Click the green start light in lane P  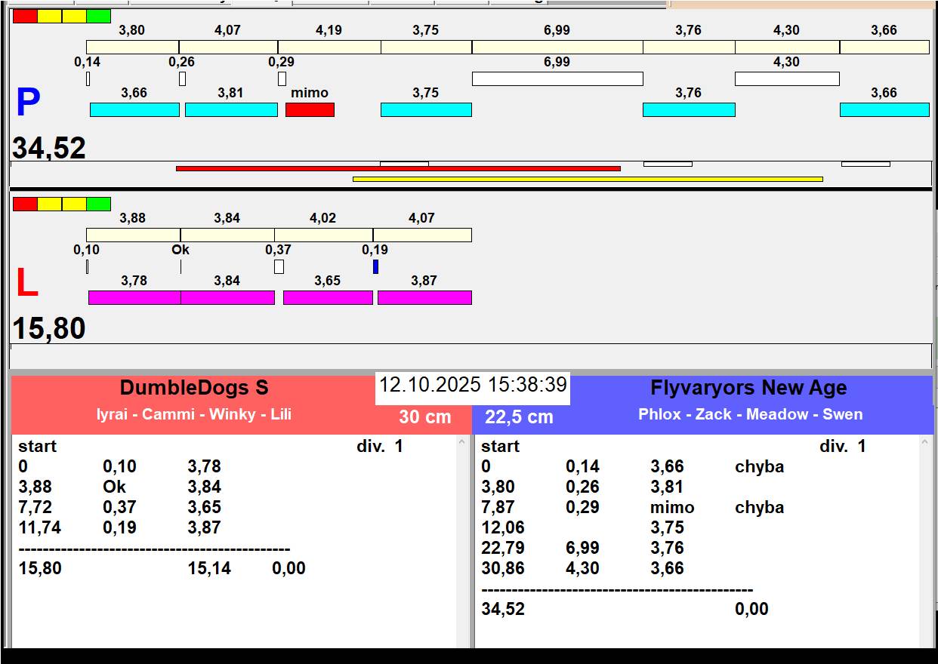point(98,16)
